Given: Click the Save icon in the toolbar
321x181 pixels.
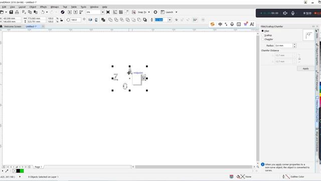Looking at the screenshot, I should click(x=11, y=12).
